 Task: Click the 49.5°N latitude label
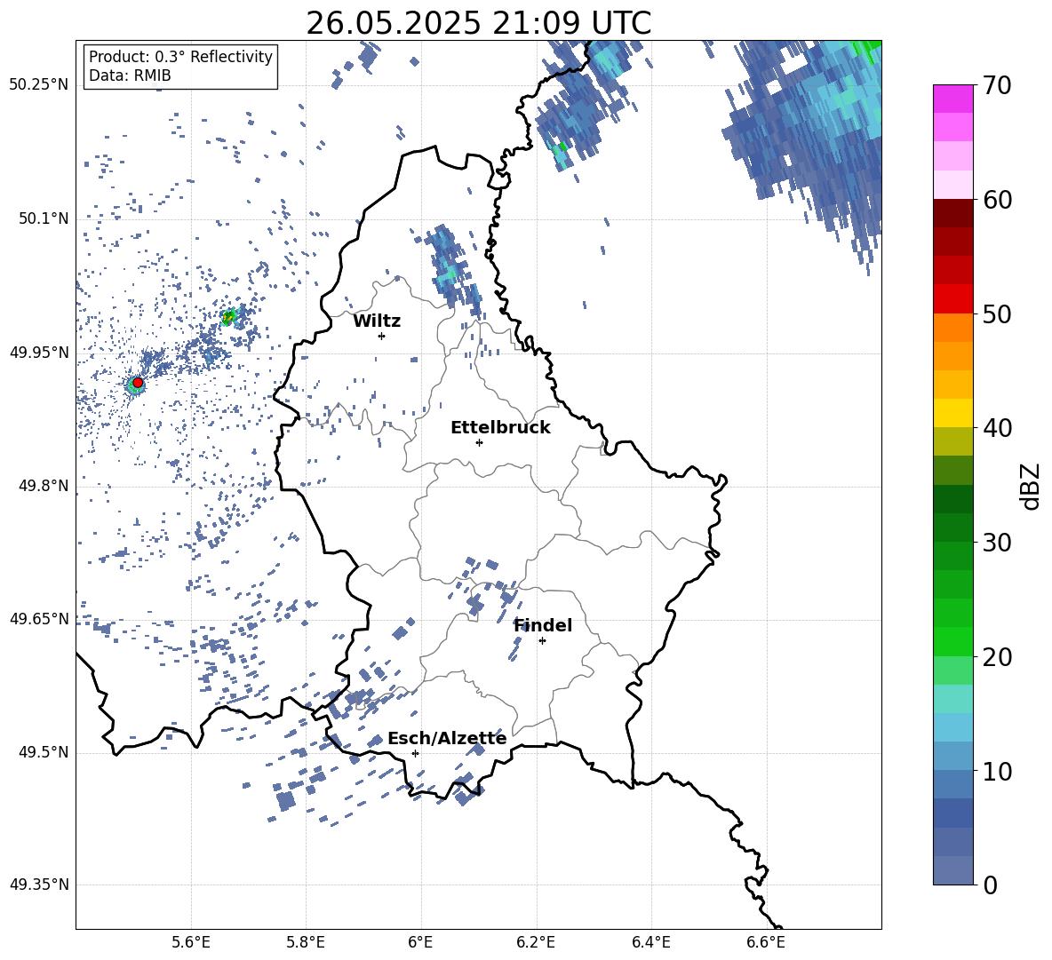44,753
